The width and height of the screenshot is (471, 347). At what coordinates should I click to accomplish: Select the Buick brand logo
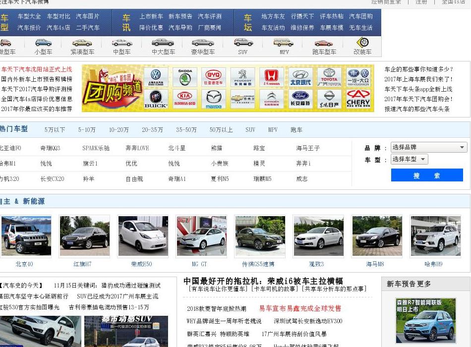[156, 99]
